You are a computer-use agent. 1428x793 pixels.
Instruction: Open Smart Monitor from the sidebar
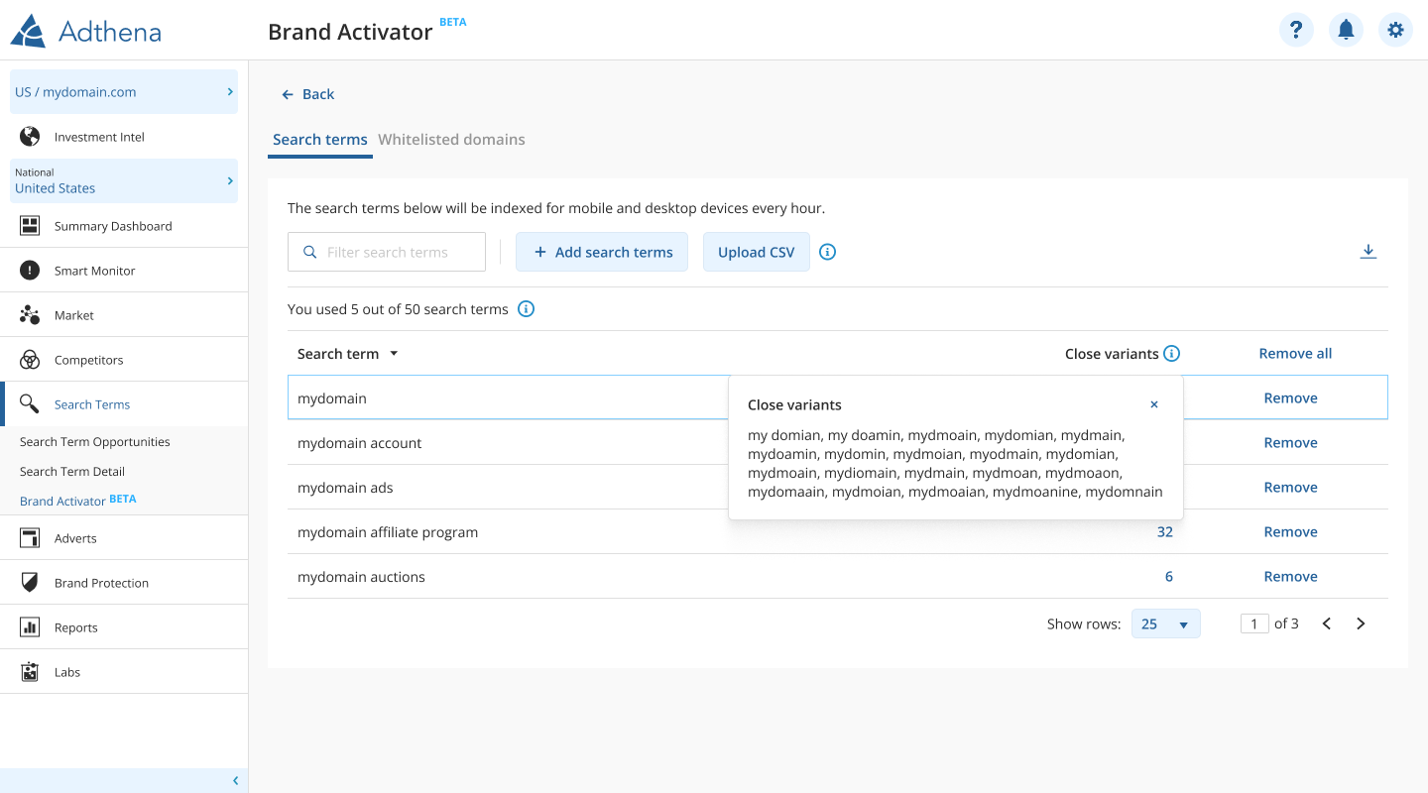pyautogui.click(x=94, y=271)
